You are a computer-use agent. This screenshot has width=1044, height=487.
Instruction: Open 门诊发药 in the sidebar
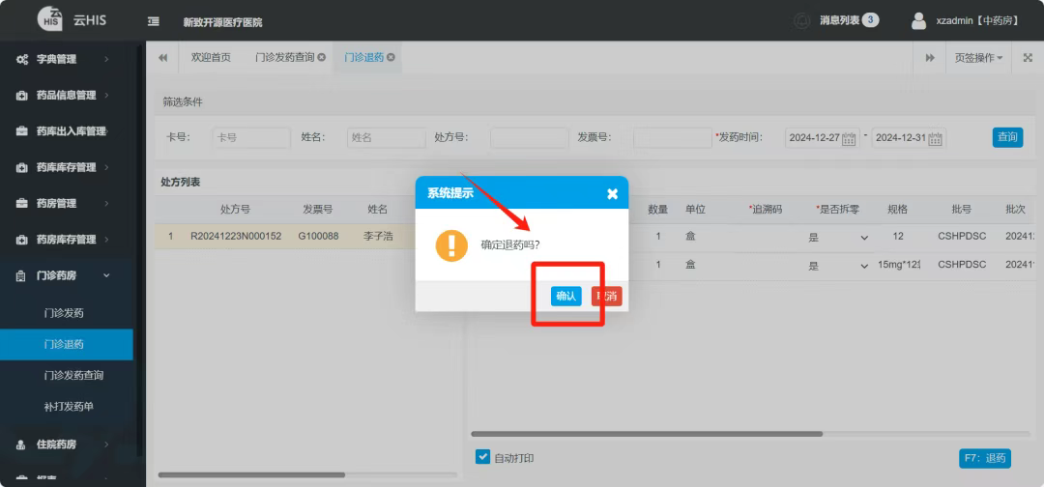[x=64, y=313]
